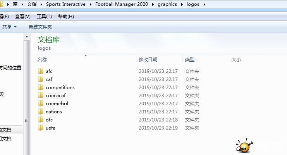287x155 pixels.
Task: Select the nations folder icon
Action: (41, 111)
